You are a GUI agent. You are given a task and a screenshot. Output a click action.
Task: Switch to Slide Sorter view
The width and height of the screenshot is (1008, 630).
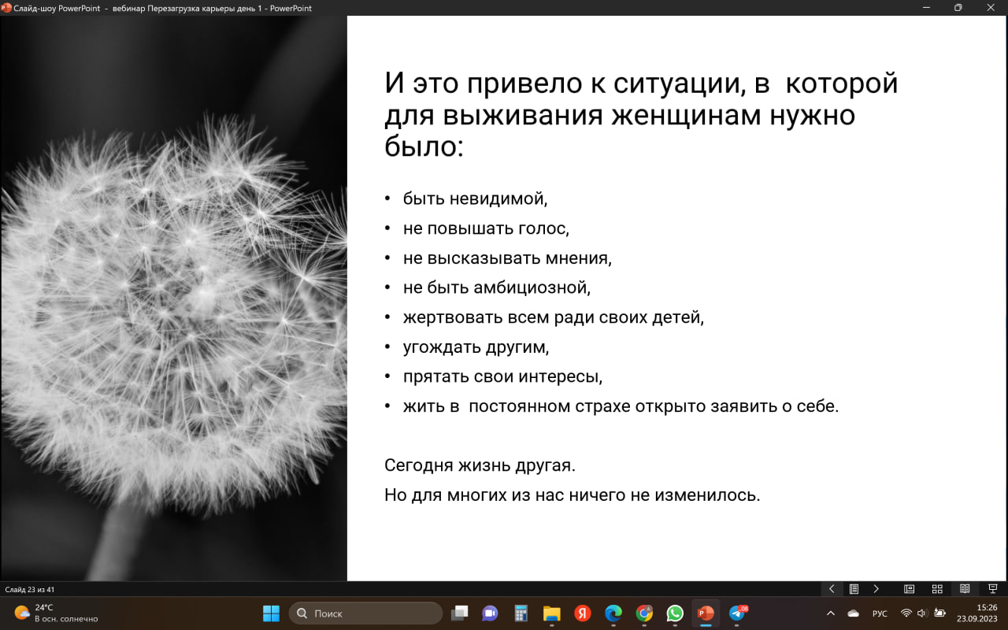coord(937,589)
